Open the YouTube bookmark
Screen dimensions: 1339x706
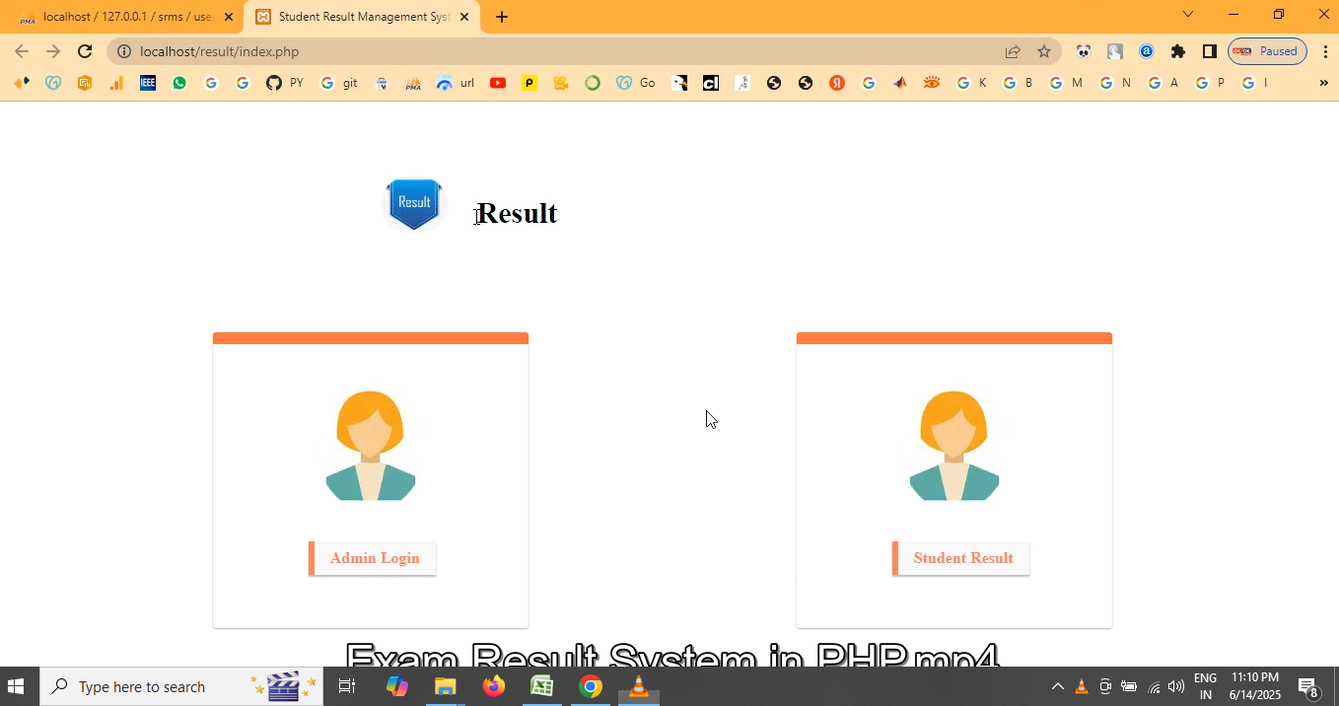(x=498, y=83)
